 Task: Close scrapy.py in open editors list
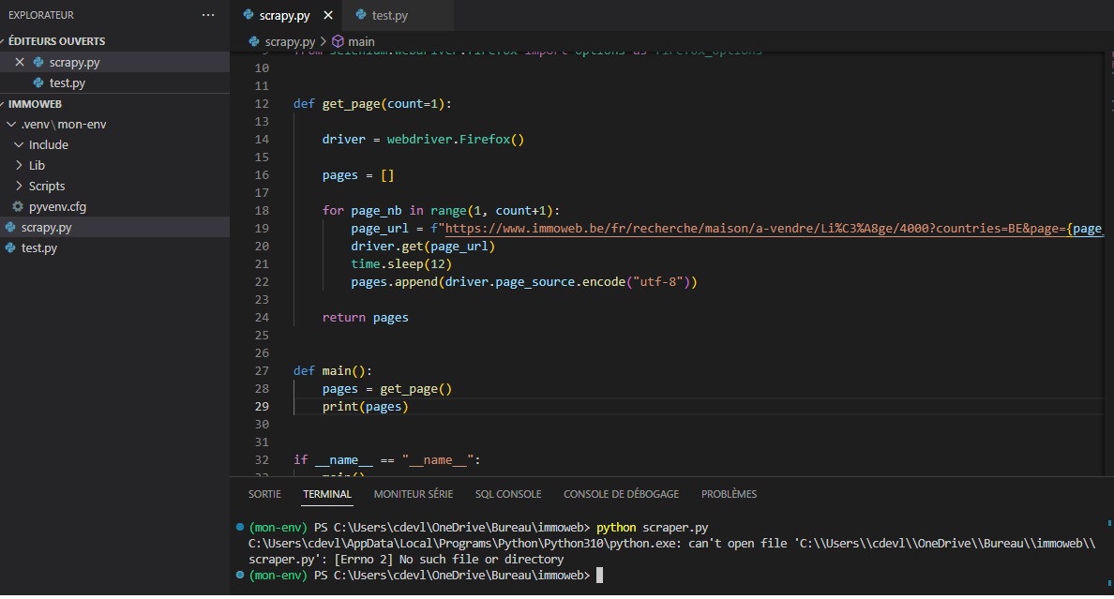click(20, 63)
